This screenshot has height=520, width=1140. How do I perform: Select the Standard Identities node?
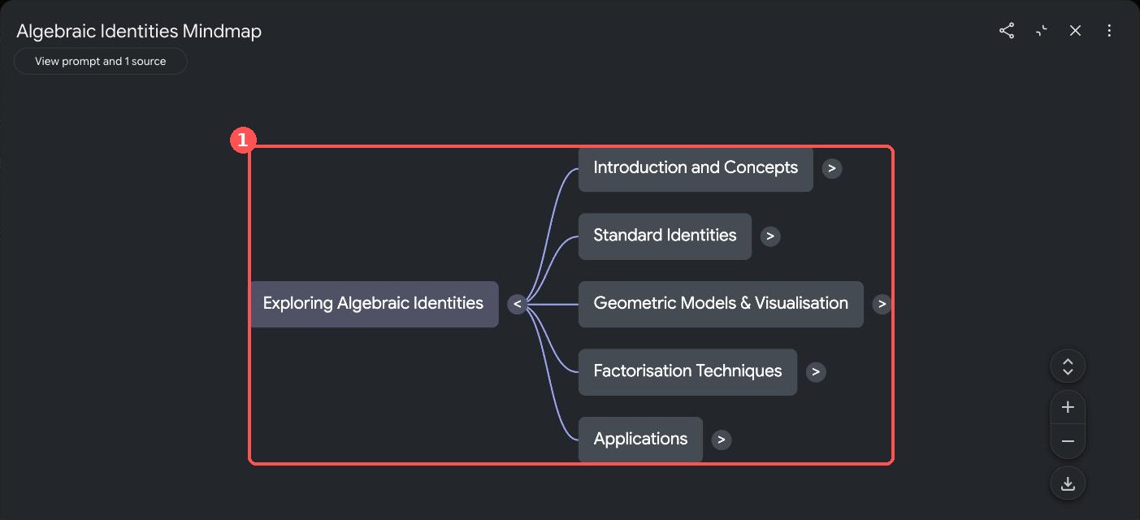[x=665, y=236]
